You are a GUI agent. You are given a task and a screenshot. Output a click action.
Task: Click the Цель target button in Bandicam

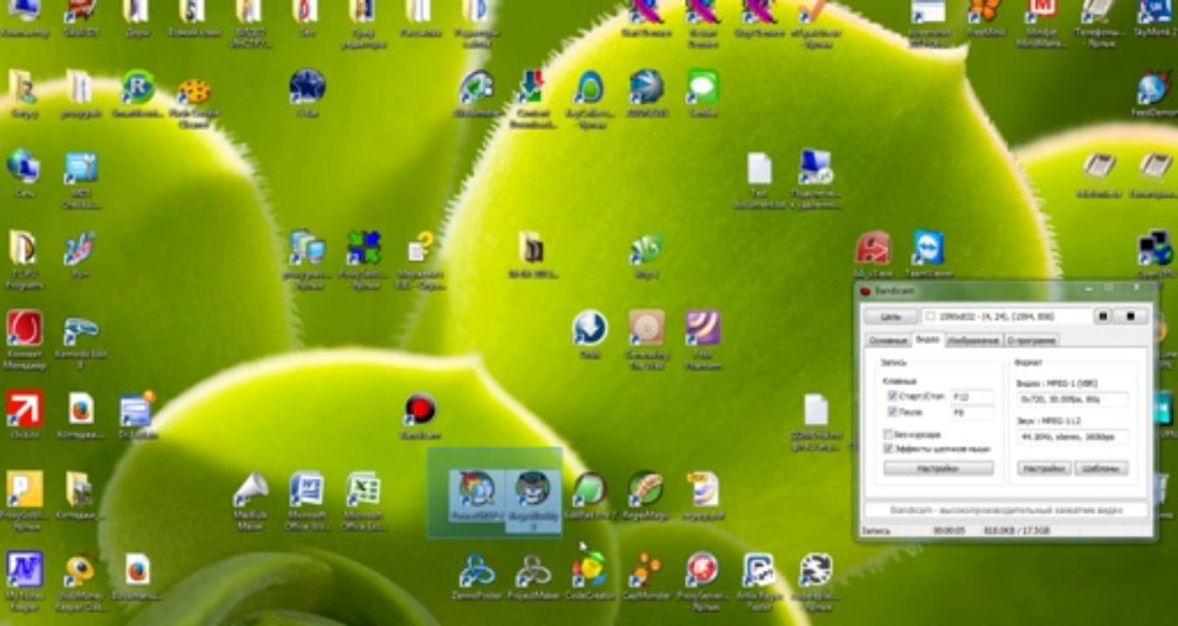pos(891,316)
